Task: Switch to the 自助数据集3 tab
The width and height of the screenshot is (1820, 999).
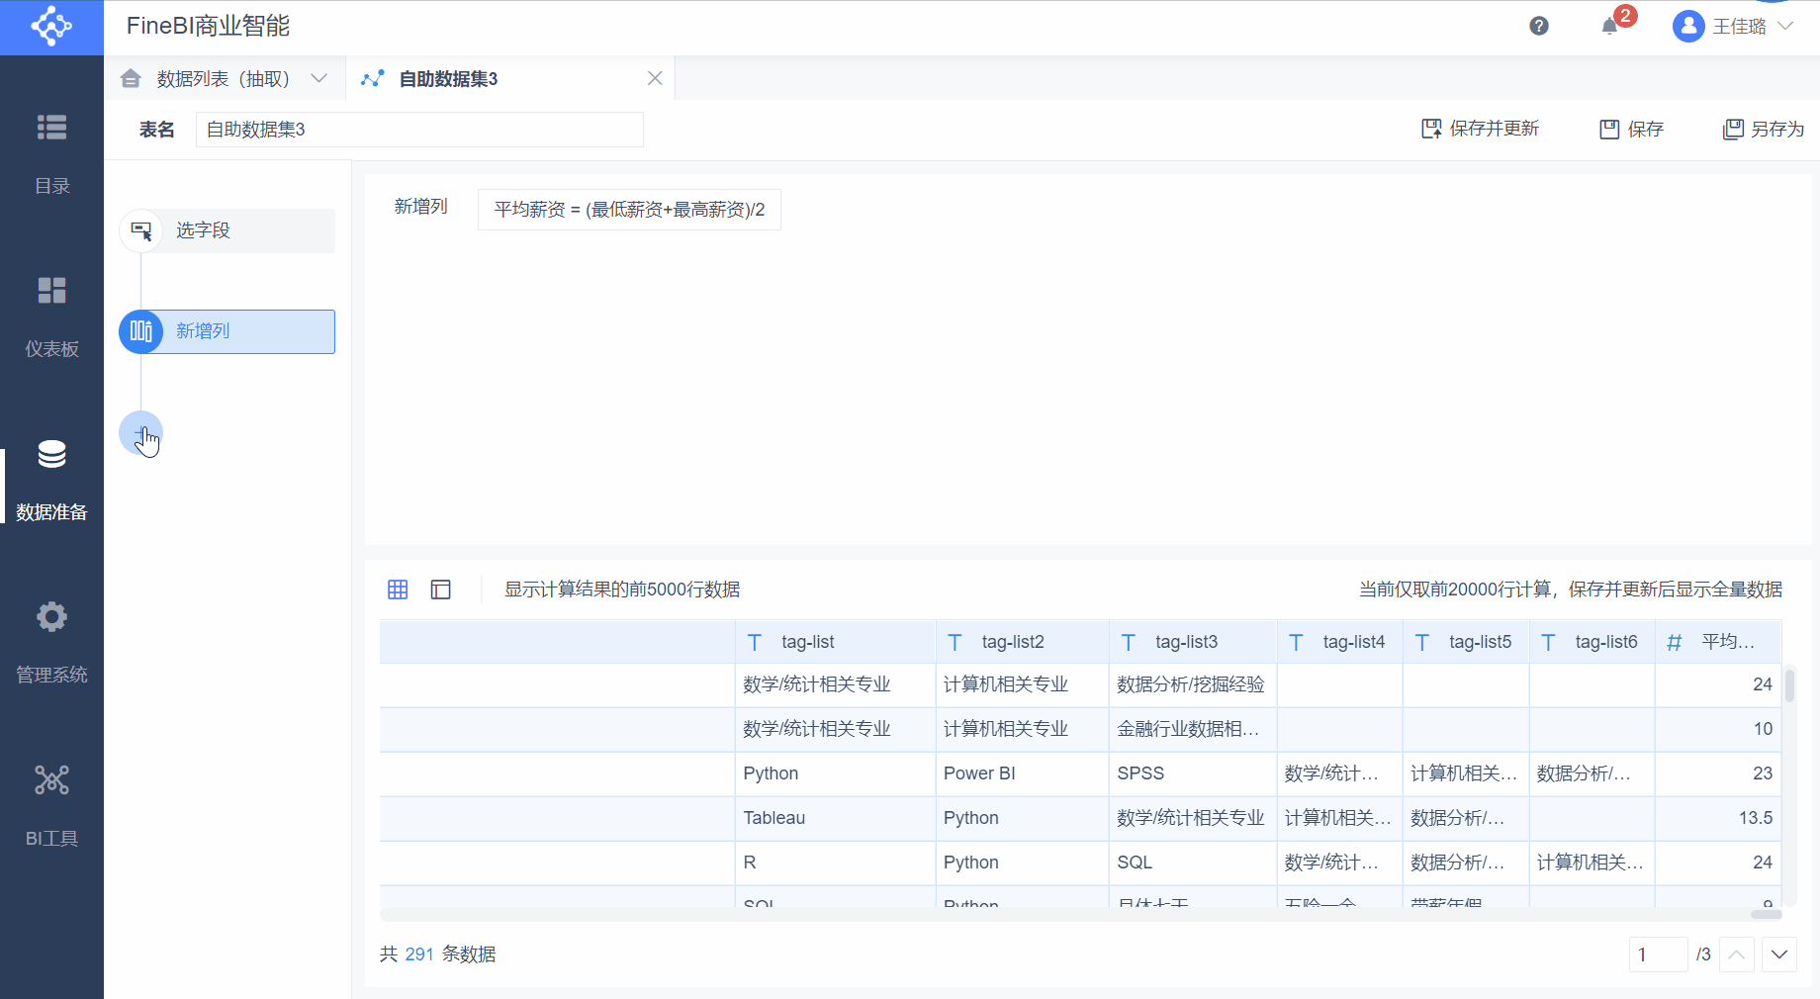Action: point(448,79)
